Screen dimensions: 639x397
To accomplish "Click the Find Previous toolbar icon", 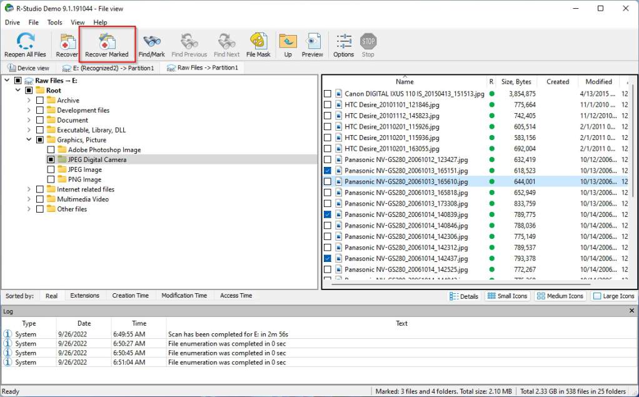I will coord(189,45).
